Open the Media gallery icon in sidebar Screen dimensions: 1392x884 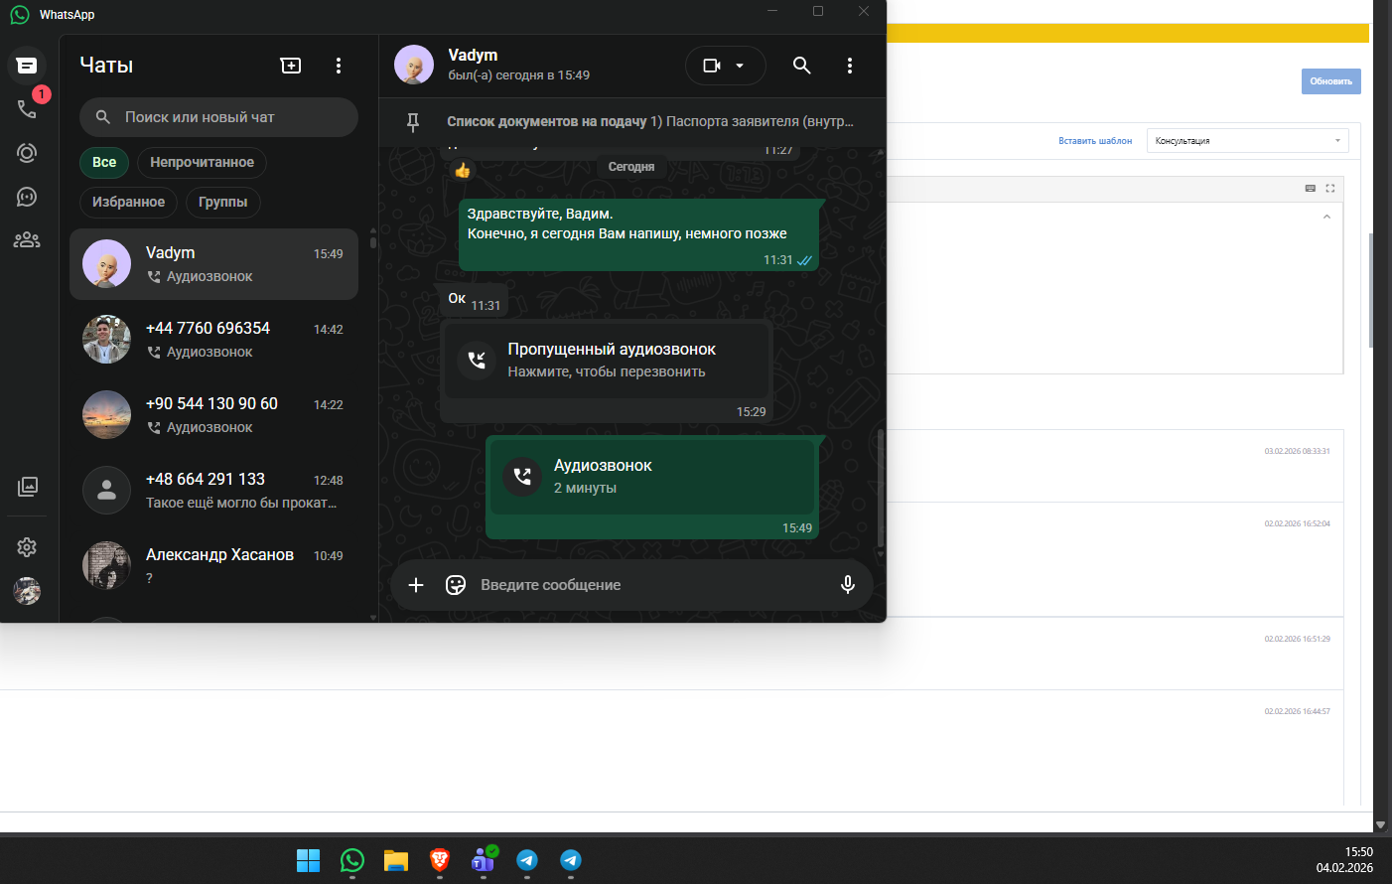[27, 487]
